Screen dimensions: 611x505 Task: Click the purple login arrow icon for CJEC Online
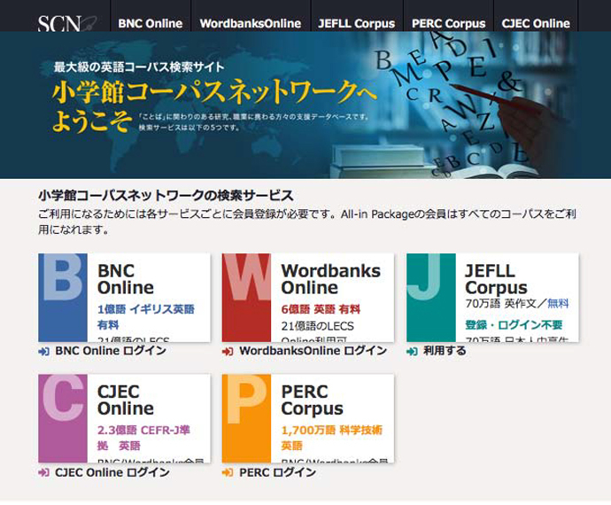pyautogui.click(x=43, y=472)
